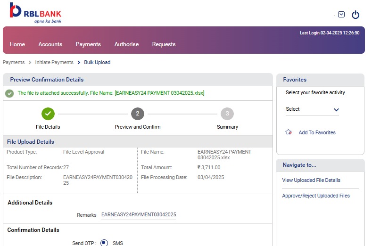This screenshot has width=372, height=246.
Task: Click the Preview and Confirm step label
Action: click(138, 127)
